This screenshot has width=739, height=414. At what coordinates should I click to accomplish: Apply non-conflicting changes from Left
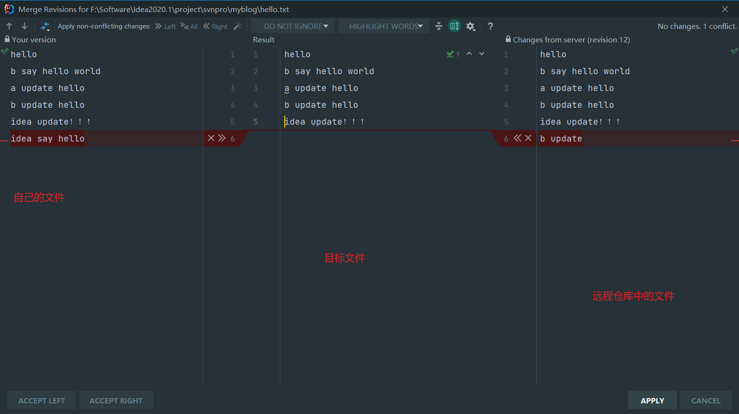pos(165,26)
